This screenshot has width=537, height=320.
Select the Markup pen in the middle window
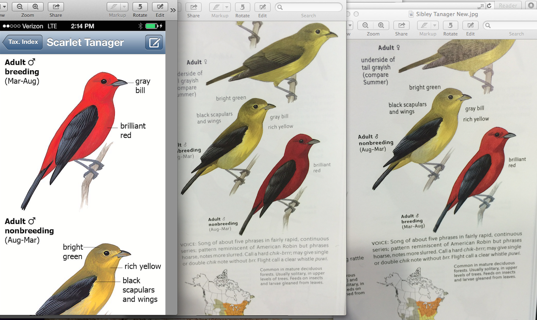click(215, 7)
